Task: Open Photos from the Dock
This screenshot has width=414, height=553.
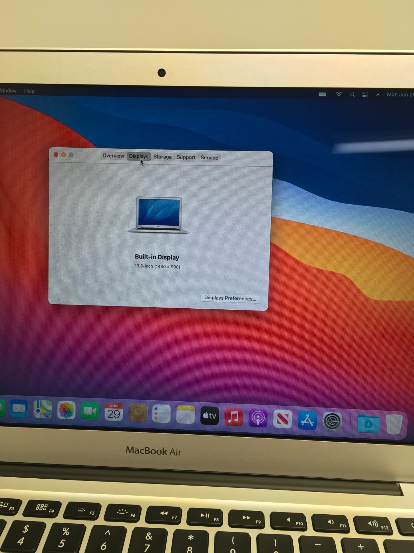Action: [66, 410]
